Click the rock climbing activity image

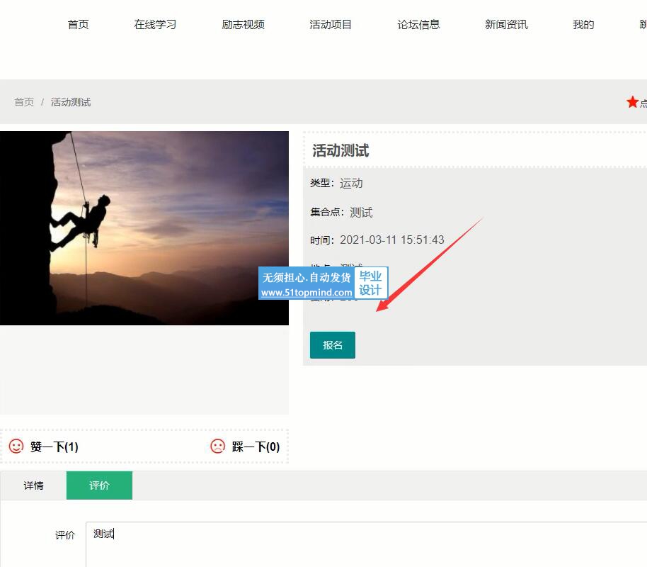pos(144,228)
